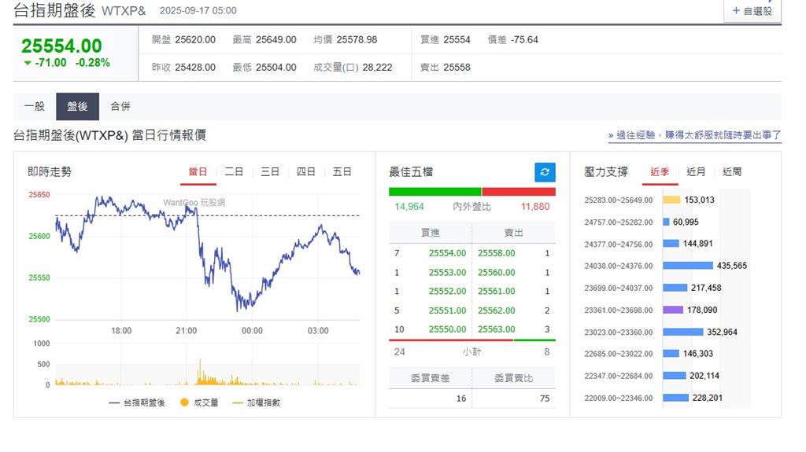Switch to the 一般 session tab

(35, 107)
